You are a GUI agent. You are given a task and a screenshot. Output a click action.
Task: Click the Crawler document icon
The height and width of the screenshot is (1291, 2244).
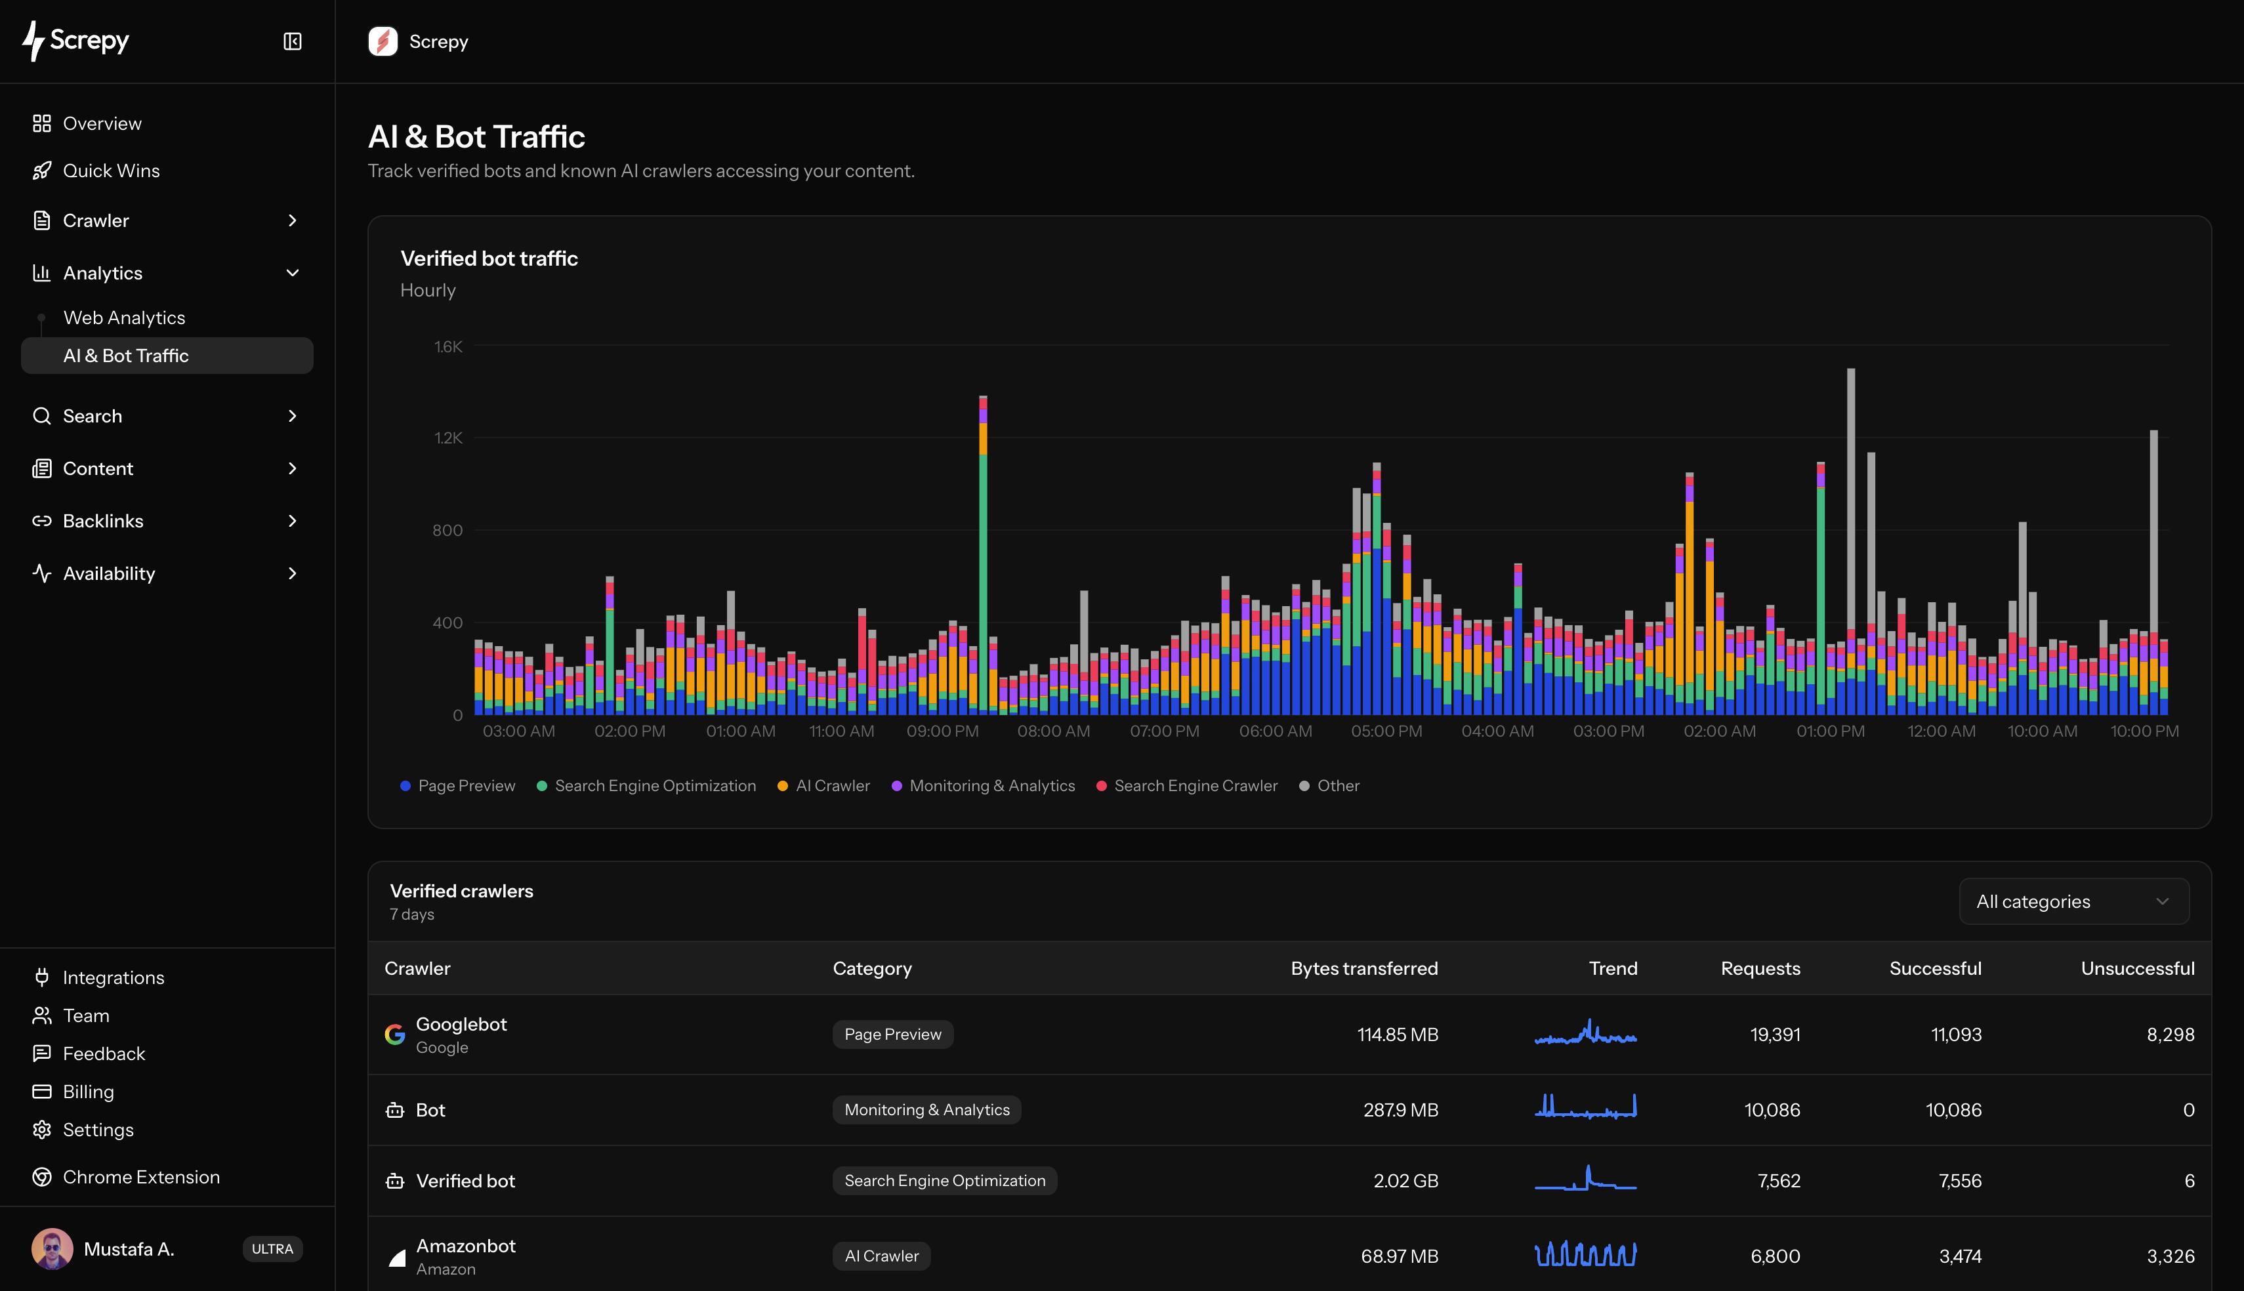42,221
